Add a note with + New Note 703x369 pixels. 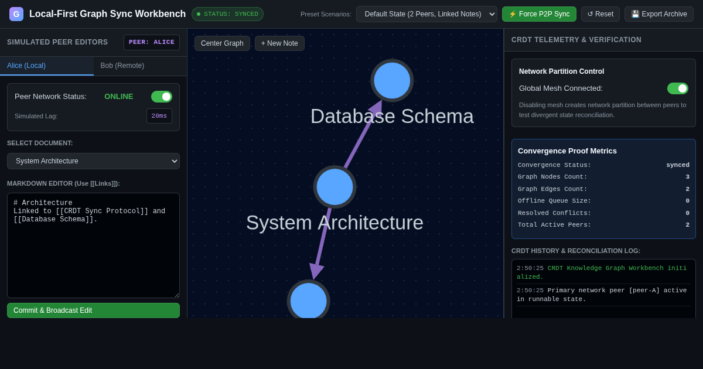coord(279,43)
